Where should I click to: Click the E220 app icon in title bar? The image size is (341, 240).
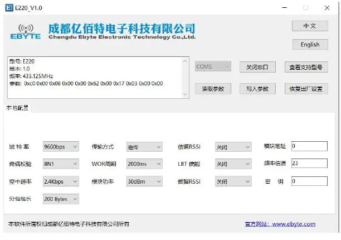coord(9,8)
